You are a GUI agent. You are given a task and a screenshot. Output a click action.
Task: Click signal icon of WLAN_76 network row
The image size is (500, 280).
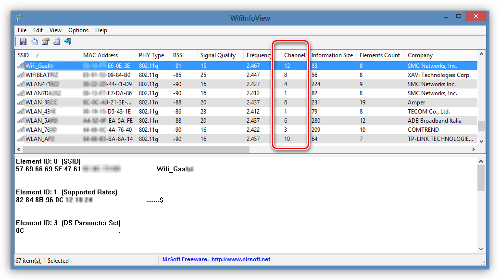pos(21,130)
